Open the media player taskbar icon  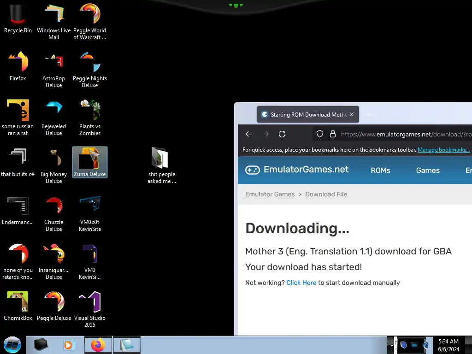point(68,345)
